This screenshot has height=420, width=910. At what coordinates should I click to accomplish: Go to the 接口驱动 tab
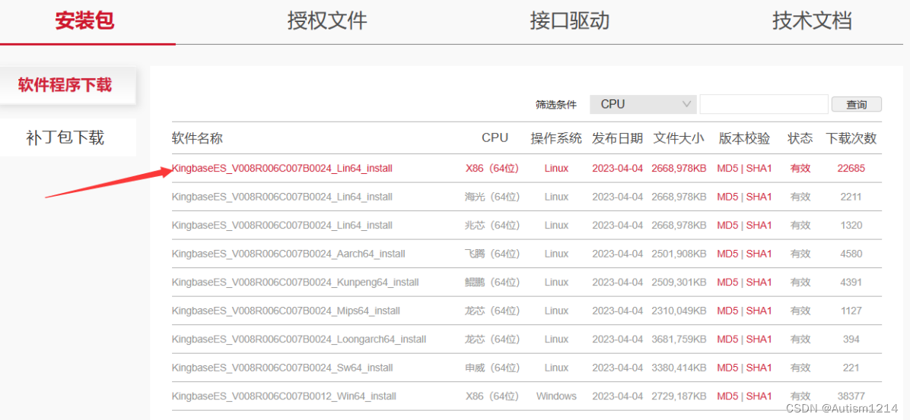pyautogui.click(x=569, y=21)
